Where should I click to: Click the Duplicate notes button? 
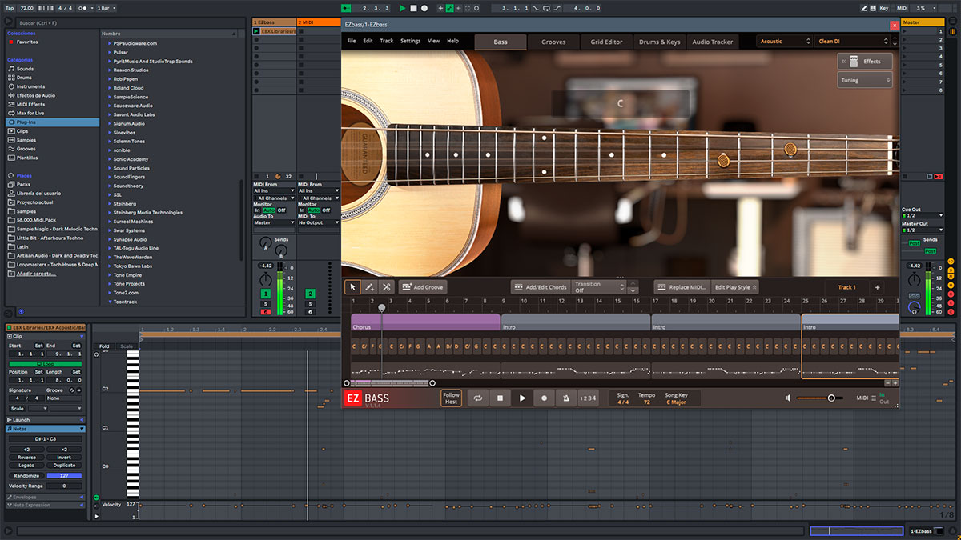pyautogui.click(x=64, y=465)
